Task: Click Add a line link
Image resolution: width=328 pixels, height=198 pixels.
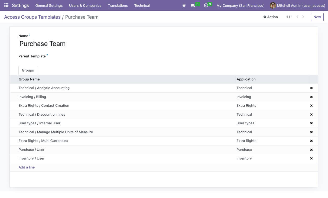Action: (x=27, y=167)
